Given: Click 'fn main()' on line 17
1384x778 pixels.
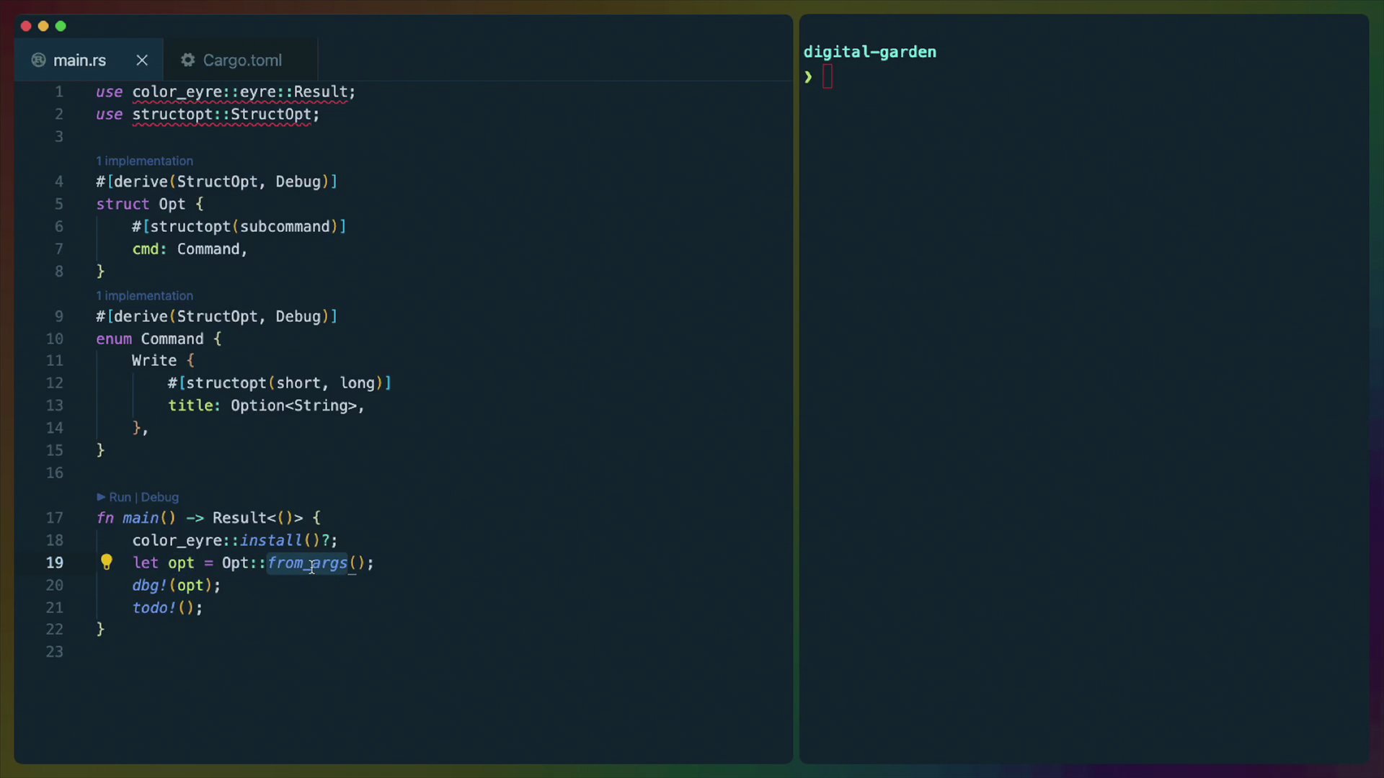Looking at the screenshot, I should (x=136, y=518).
